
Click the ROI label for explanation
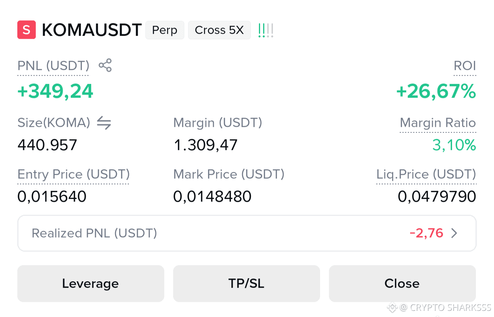465,66
